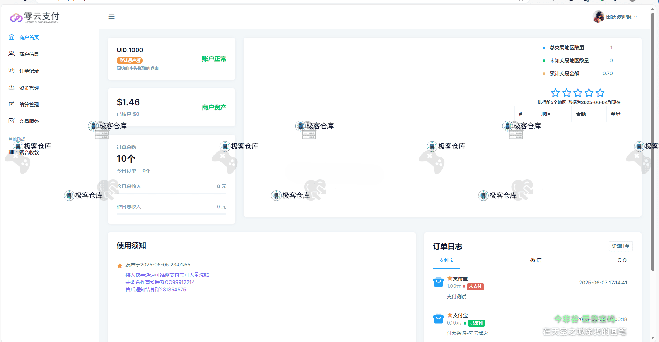This screenshot has height=342, width=659.
Task: Click the 2025-06-07 17:14:41 order timestamp
Action: coord(603,283)
